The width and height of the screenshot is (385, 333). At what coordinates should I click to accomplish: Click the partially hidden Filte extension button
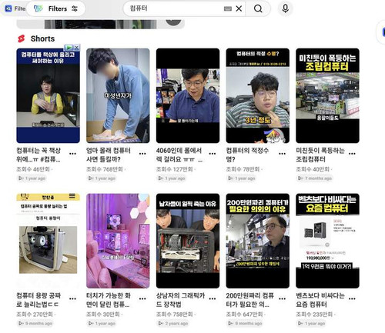[15, 8]
